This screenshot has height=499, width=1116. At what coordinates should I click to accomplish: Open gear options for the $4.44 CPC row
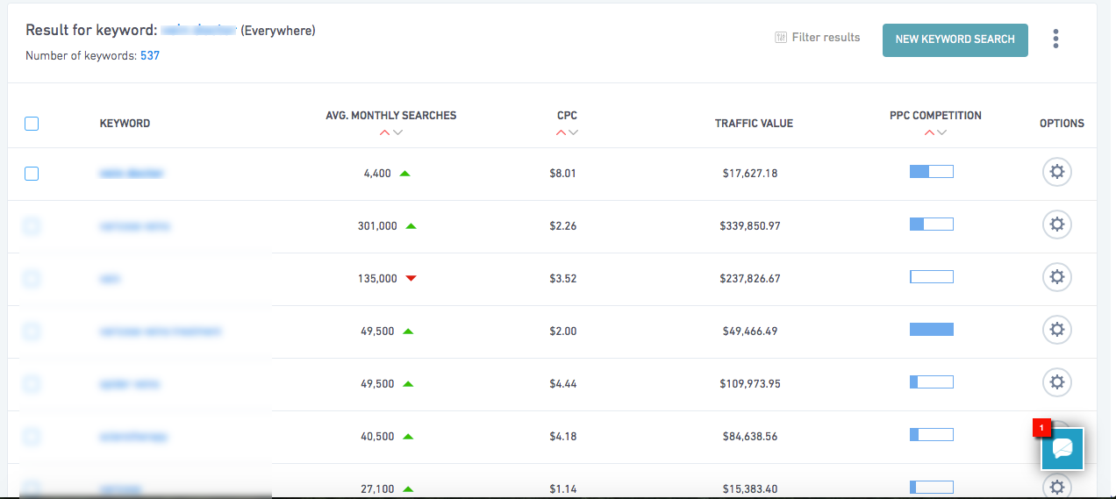(1056, 383)
